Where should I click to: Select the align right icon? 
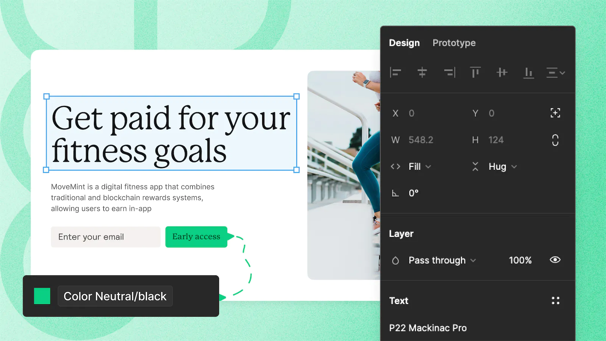(x=449, y=73)
